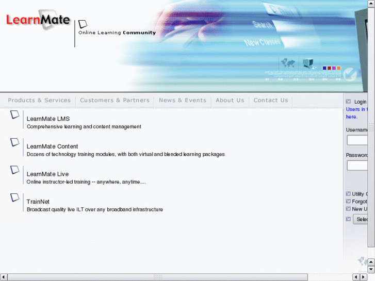Open the About Us menu
Image resolution: width=375 pixels, height=281 pixels.
[x=230, y=100]
